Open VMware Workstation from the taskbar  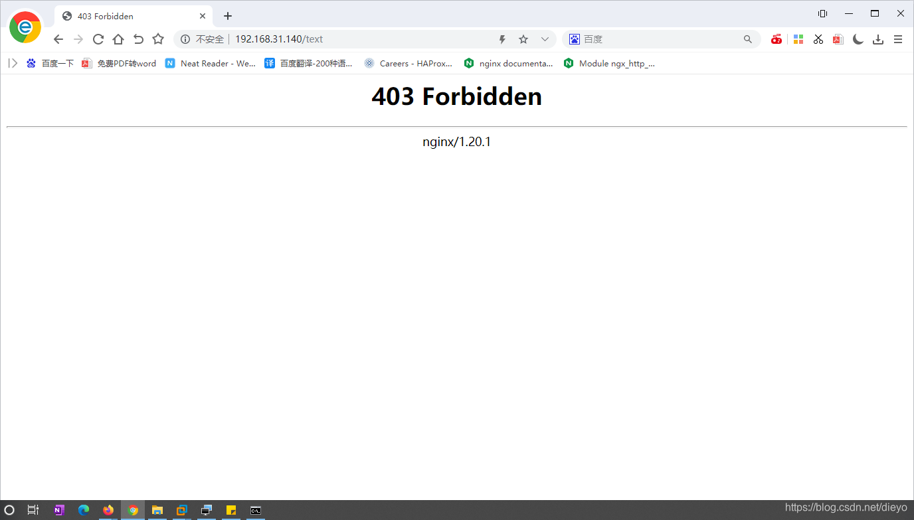(182, 510)
